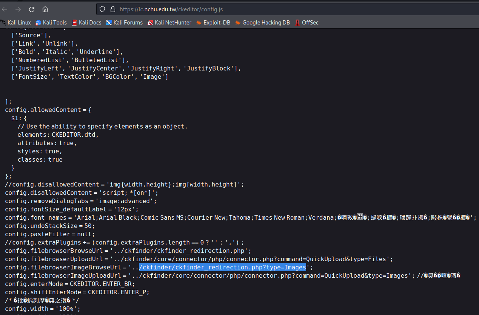Click the classes: true line
479x315 pixels.
click(40, 160)
